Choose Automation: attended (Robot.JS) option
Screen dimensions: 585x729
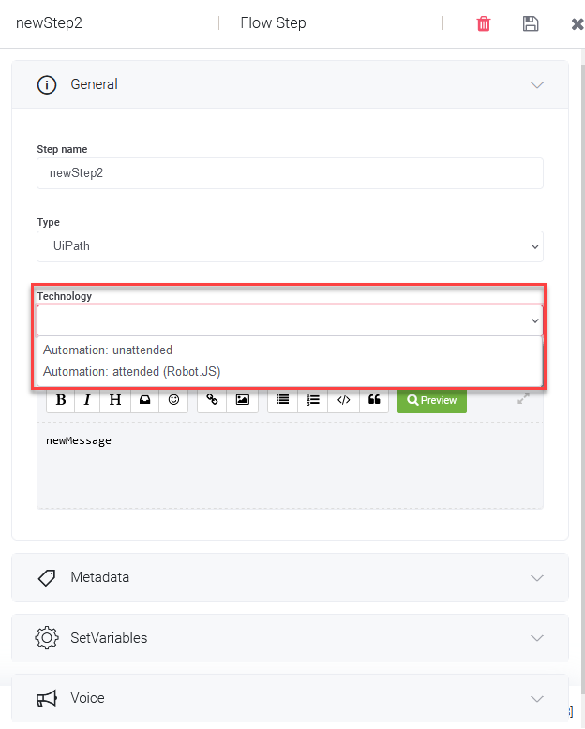132,372
